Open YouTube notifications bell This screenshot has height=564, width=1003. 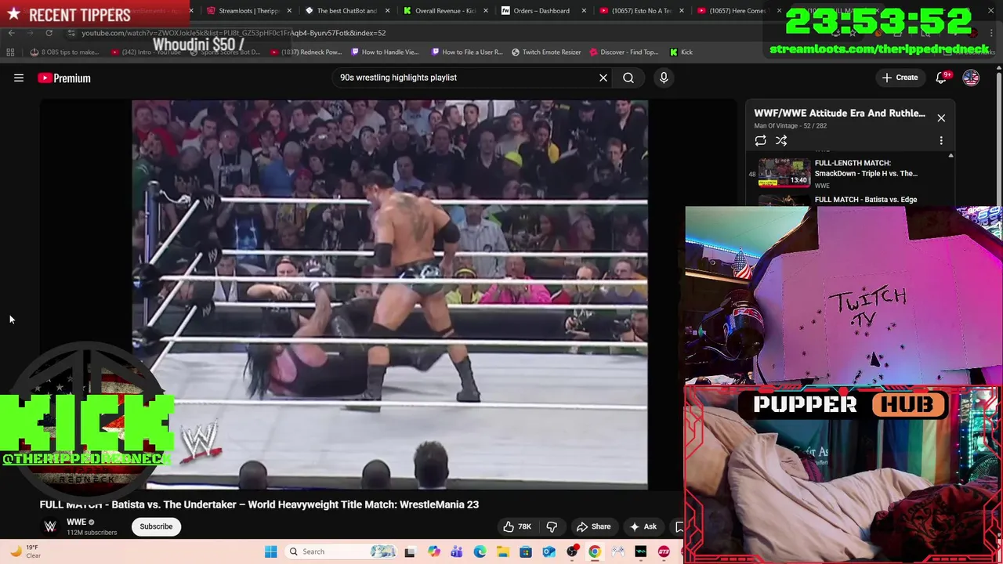click(x=942, y=78)
